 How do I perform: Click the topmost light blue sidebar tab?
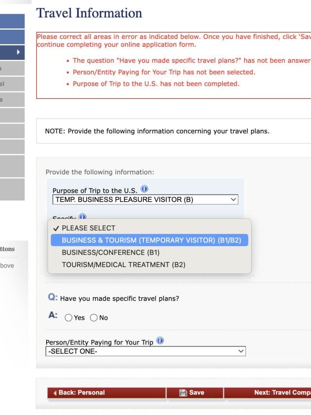12,21
